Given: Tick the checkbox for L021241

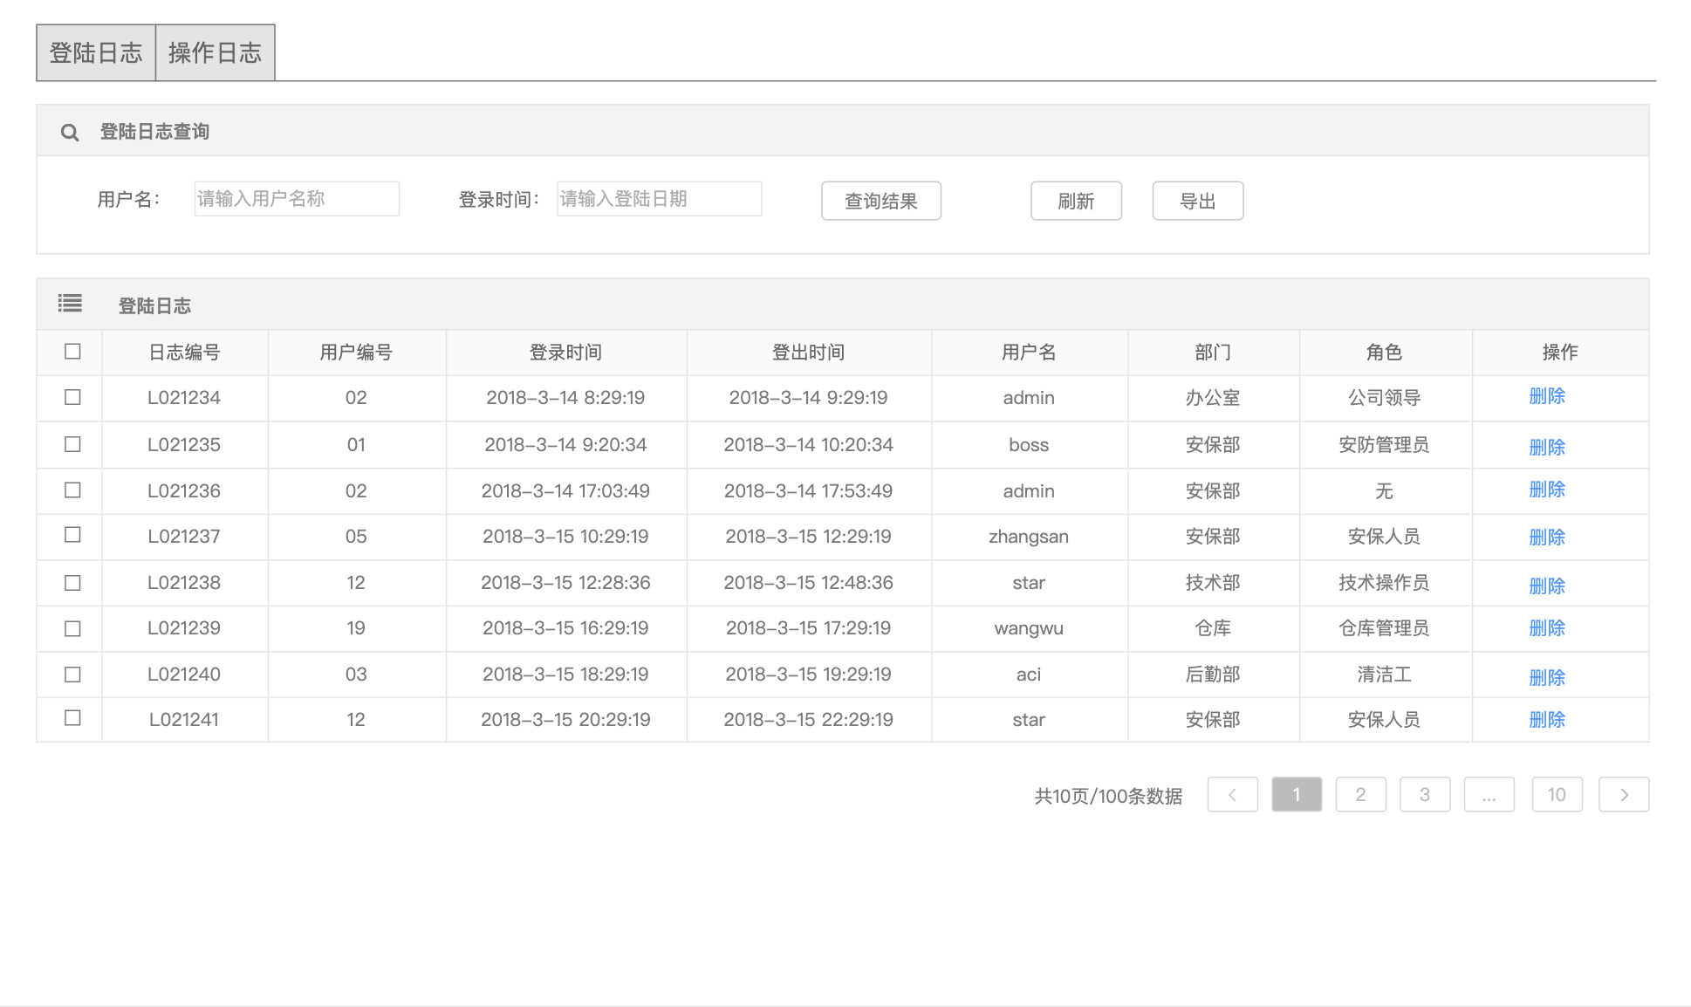Looking at the screenshot, I should 72,718.
